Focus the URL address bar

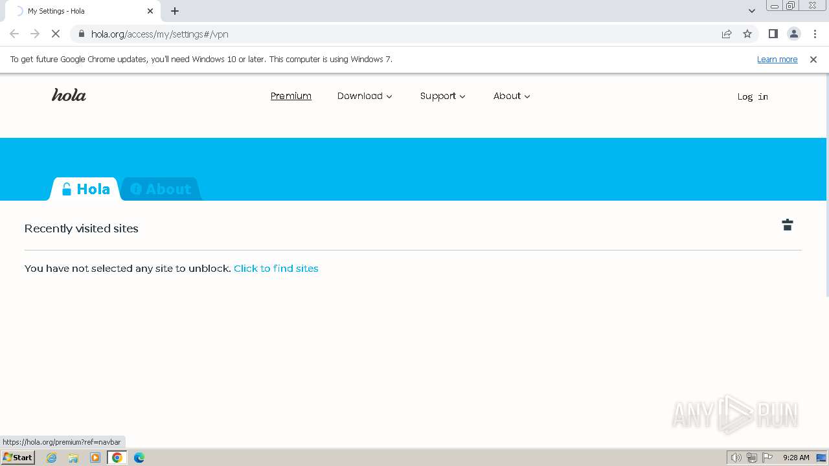pos(402,34)
